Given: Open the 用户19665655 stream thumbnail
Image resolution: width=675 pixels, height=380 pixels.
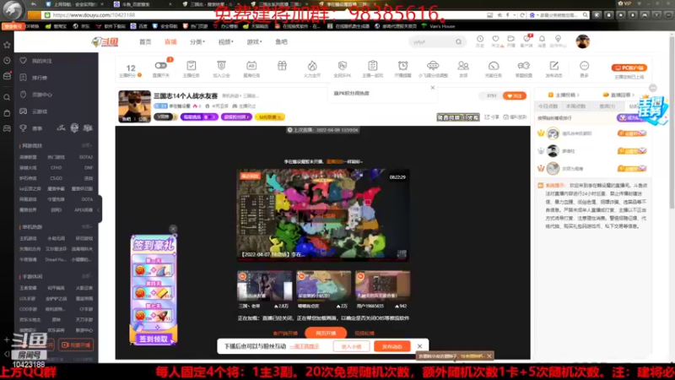Looking at the screenshot, I should click(382, 285).
